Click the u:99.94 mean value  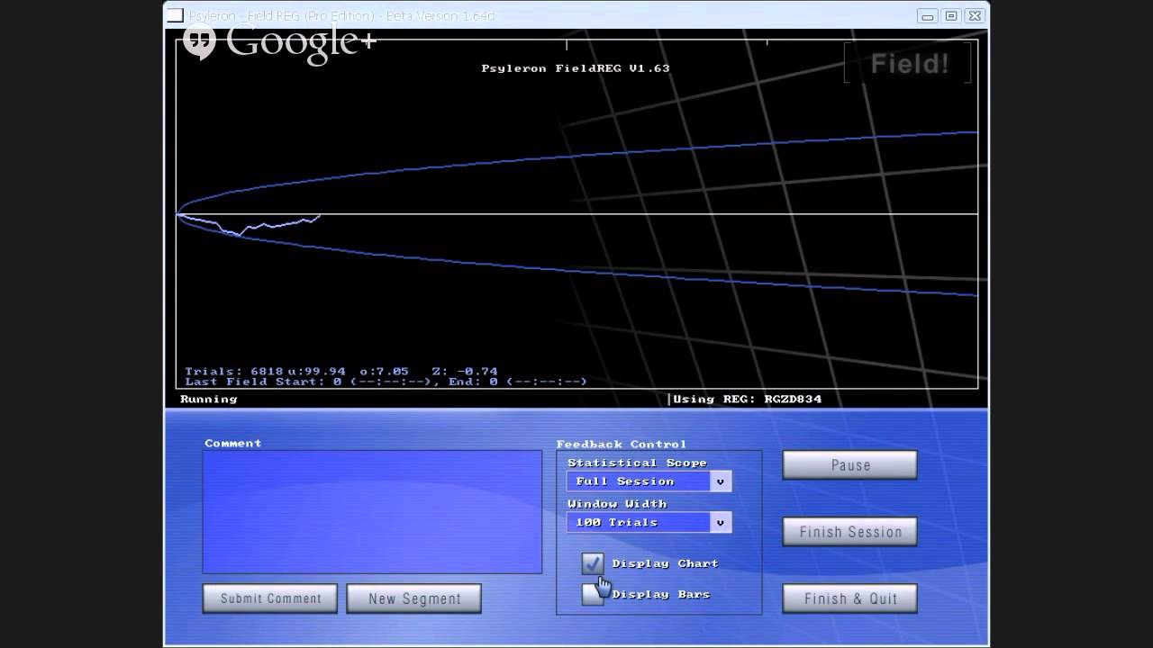point(316,371)
